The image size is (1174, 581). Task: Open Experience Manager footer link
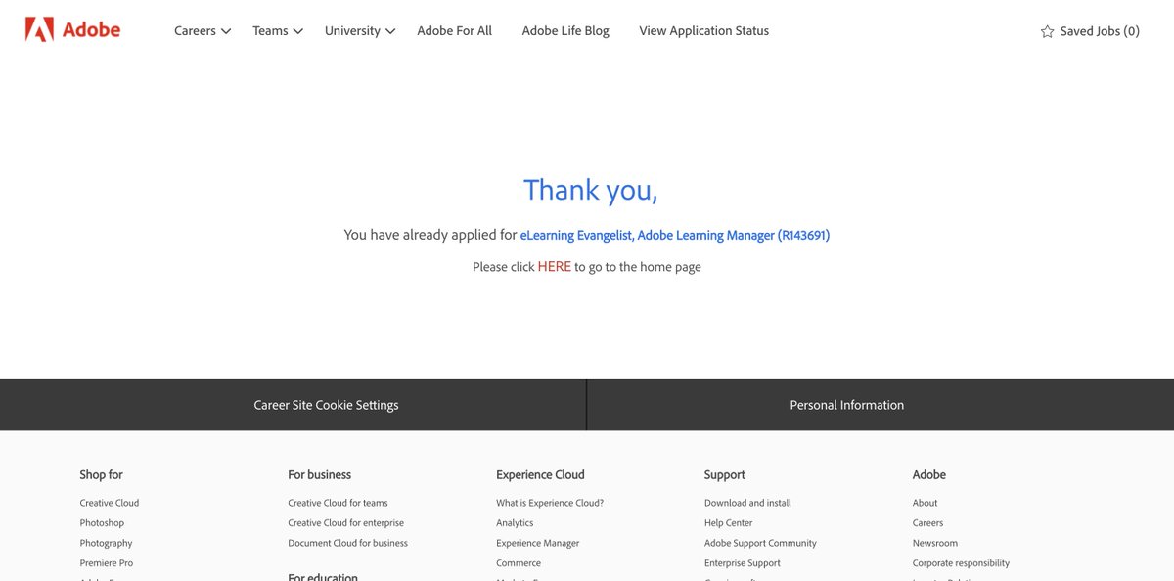537,543
